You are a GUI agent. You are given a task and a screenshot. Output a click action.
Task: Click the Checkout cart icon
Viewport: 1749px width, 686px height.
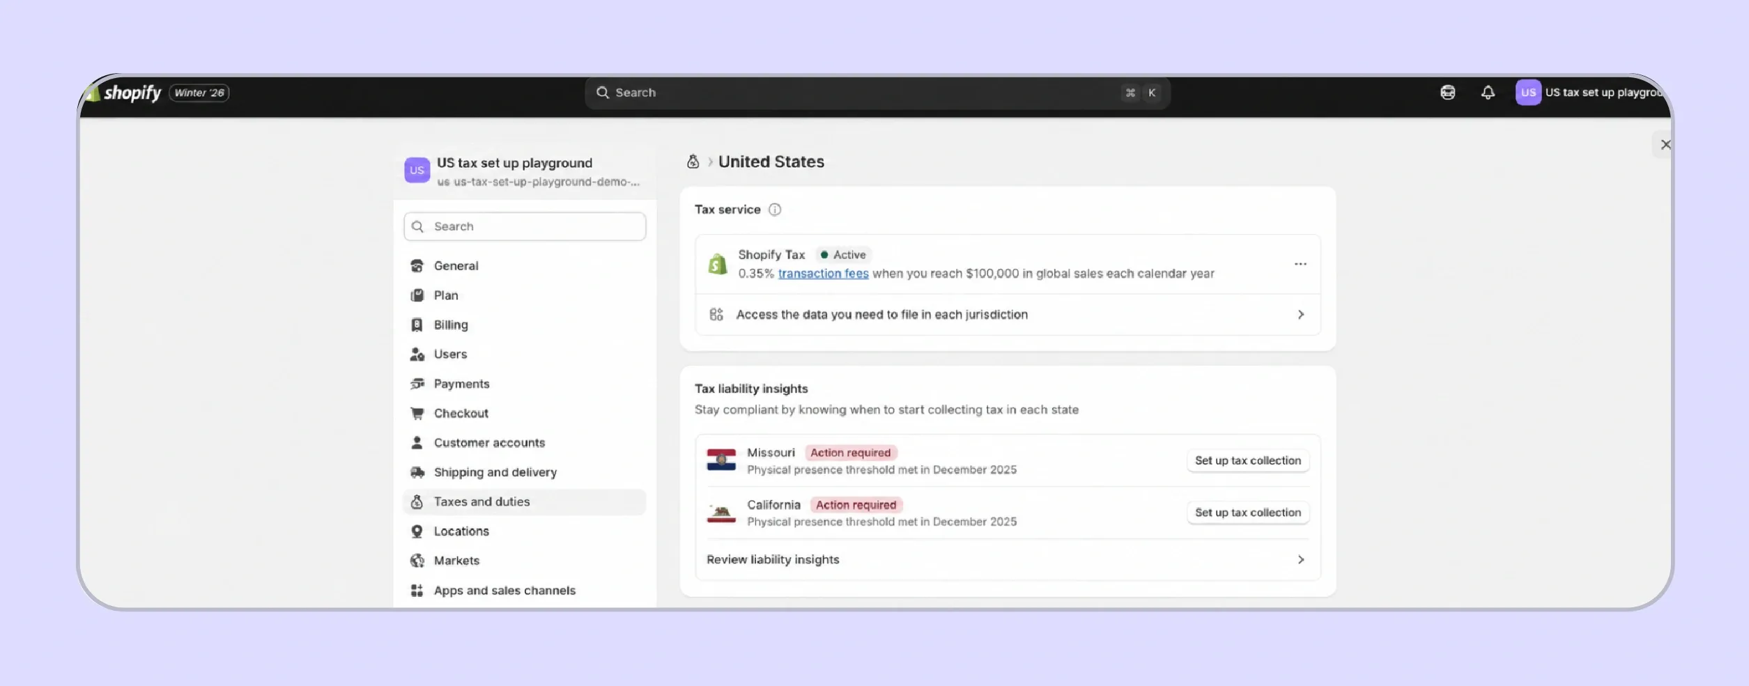click(417, 413)
